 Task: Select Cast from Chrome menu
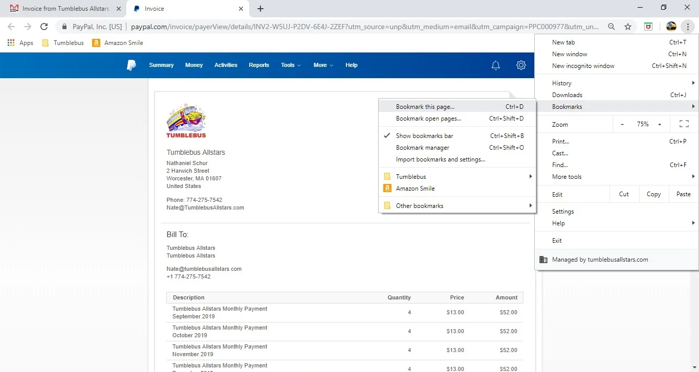click(617, 153)
